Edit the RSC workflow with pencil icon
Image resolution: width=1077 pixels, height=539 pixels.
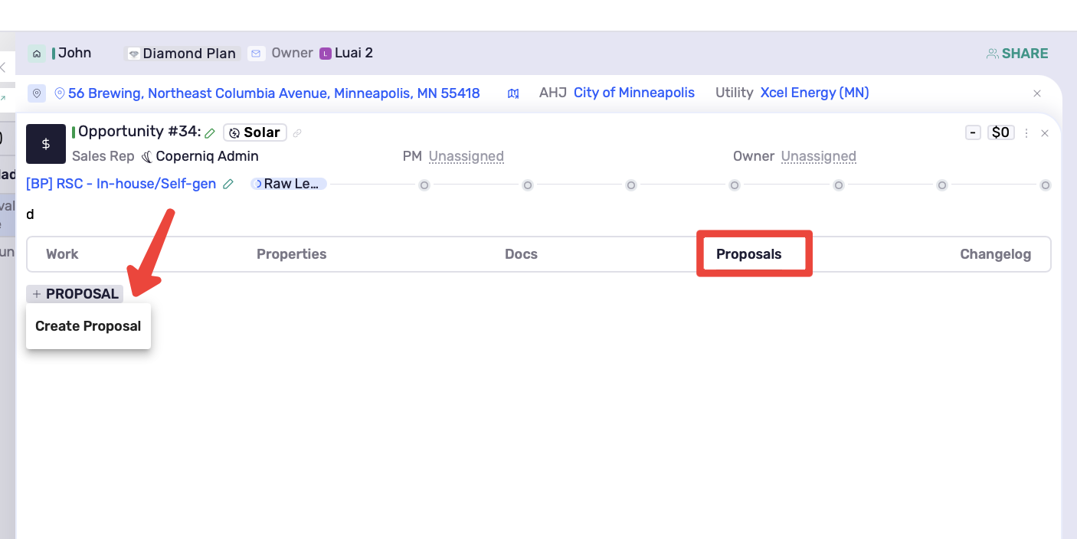[228, 185]
